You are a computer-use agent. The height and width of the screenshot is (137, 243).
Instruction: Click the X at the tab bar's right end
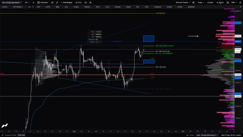pyautogui.click(x=240, y=7)
